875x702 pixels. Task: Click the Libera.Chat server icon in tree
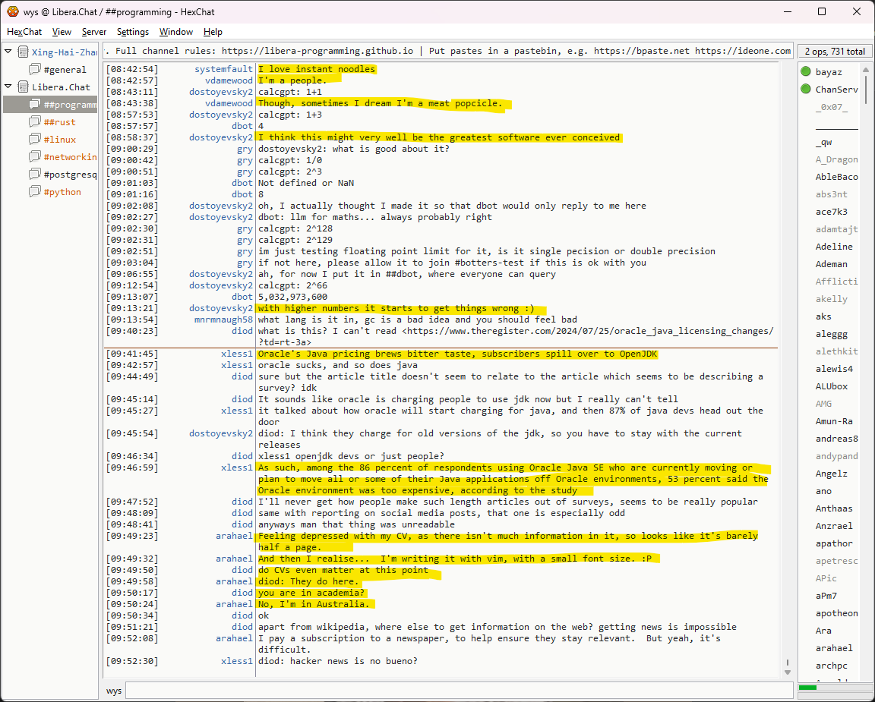(24, 87)
